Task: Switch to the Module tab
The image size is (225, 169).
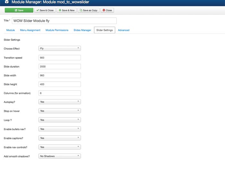Action: tap(11, 30)
